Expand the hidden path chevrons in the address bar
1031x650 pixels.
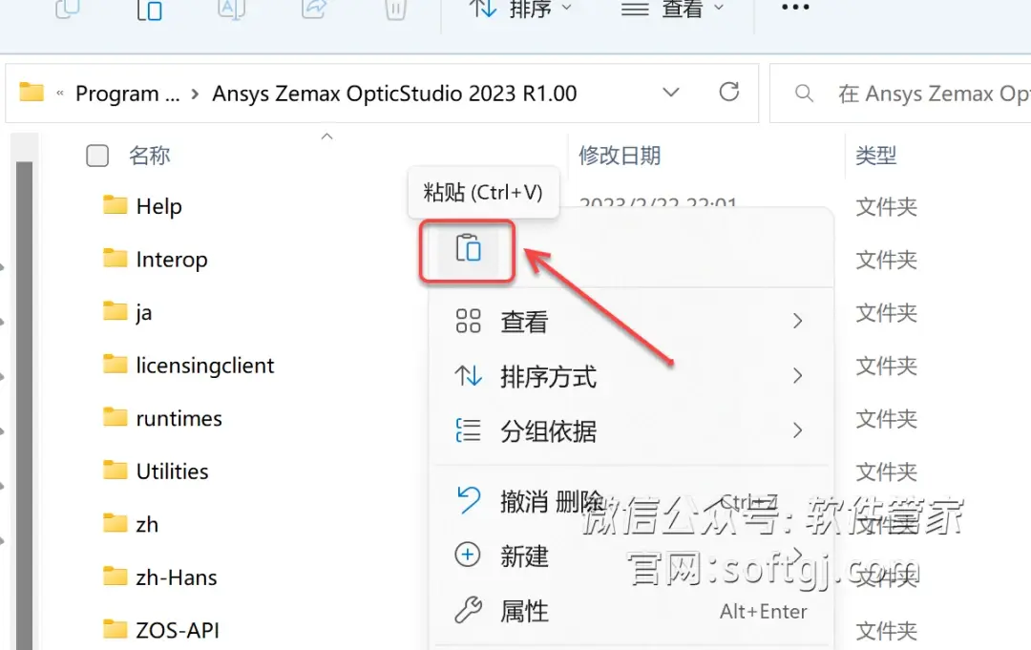(60, 94)
